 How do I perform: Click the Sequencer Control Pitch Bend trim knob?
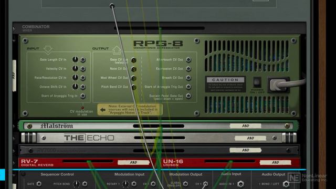[77, 184]
